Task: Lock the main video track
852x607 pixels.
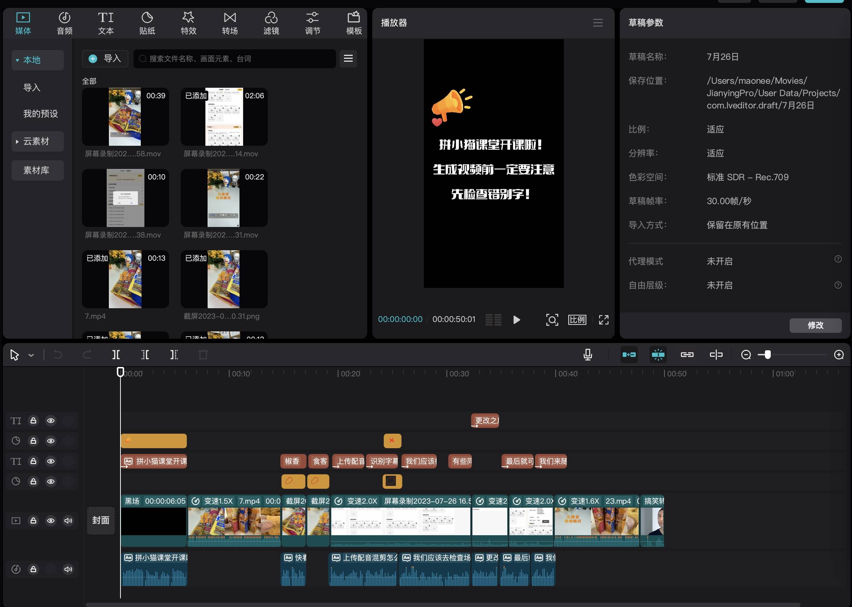Action: [33, 520]
